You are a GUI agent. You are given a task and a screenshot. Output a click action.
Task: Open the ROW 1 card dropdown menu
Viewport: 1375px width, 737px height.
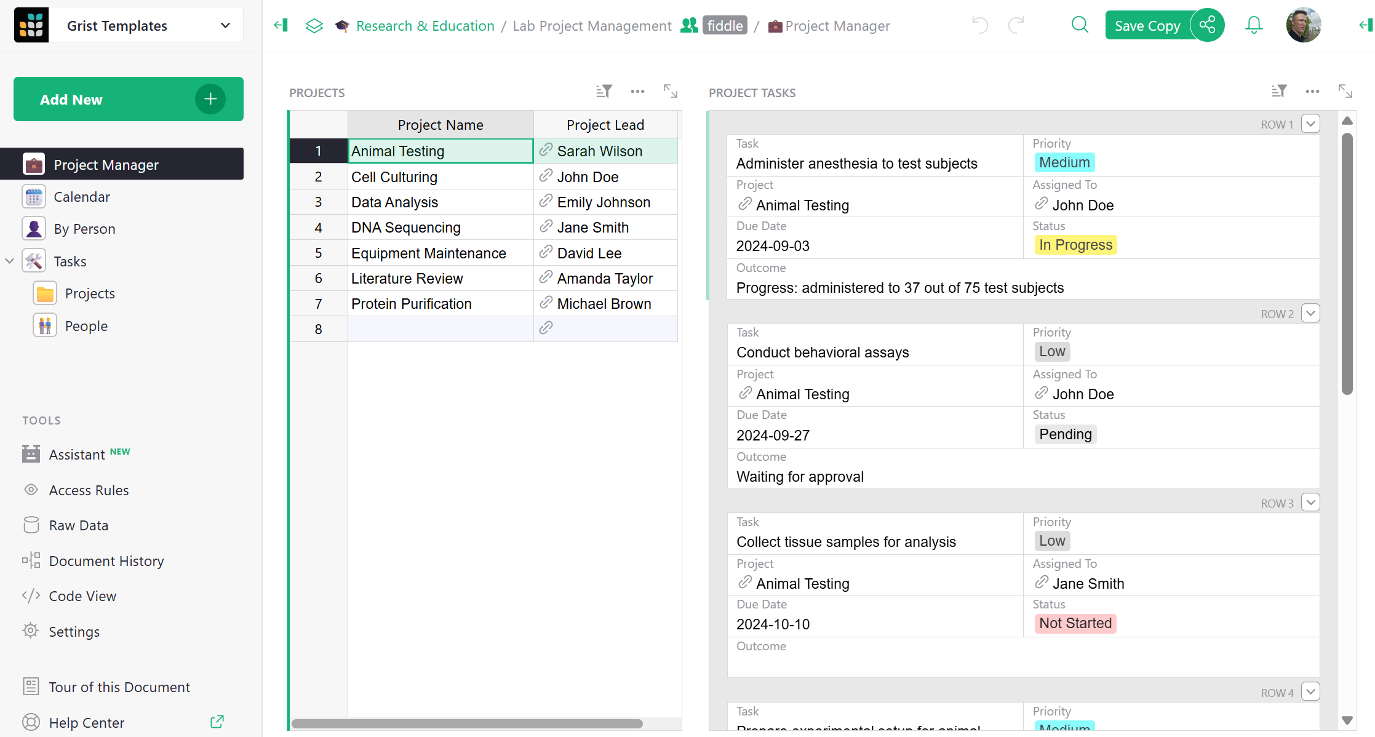click(x=1310, y=124)
